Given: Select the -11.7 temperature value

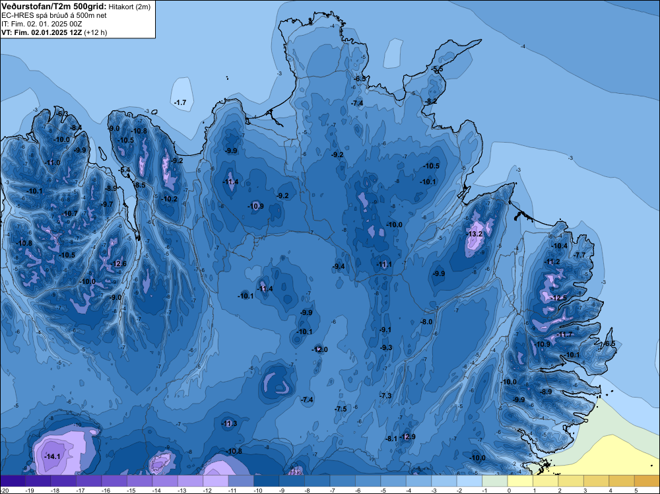Looking at the screenshot, I should 565,335.
